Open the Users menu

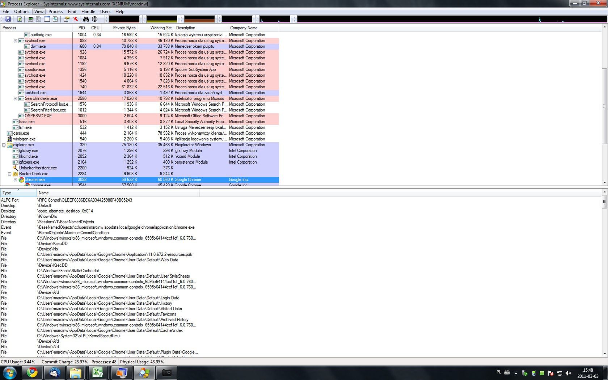coord(105,12)
